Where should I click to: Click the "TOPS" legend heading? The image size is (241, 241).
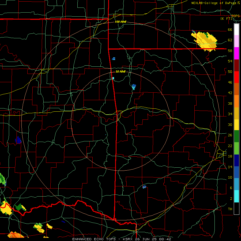pyautogui.click(x=235, y=16)
